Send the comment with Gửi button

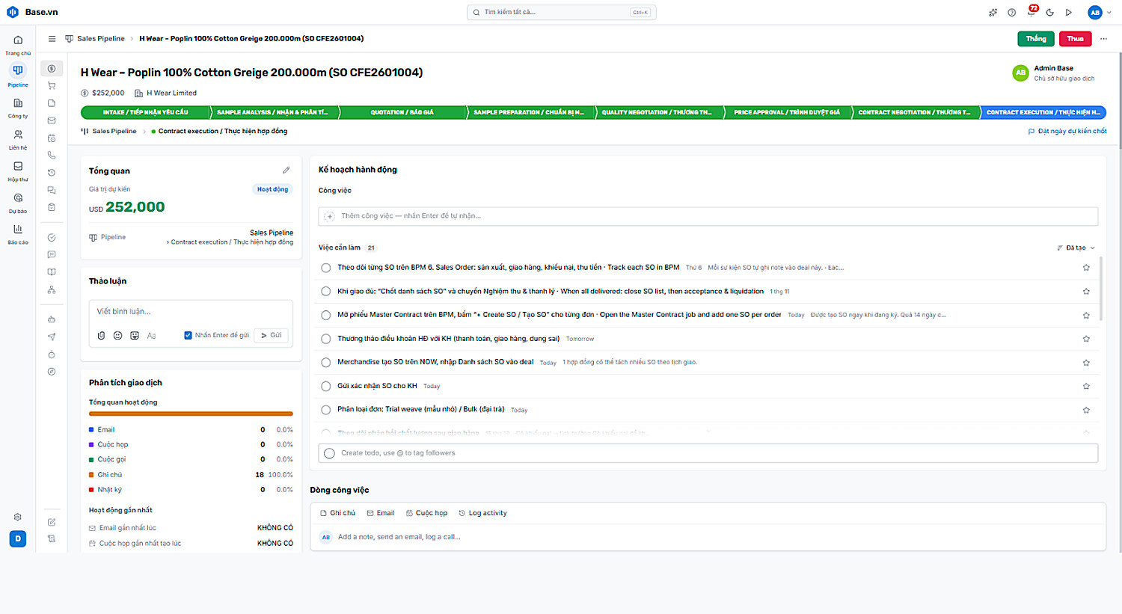pyautogui.click(x=272, y=336)
